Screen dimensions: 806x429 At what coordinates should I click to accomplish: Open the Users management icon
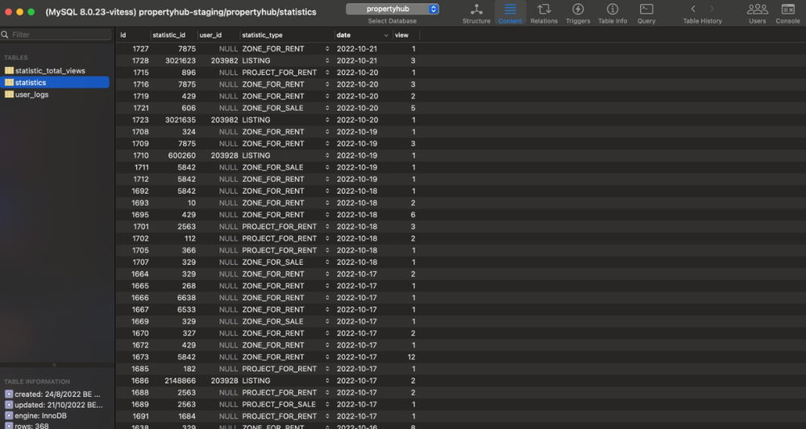click(x=757, y=12)
